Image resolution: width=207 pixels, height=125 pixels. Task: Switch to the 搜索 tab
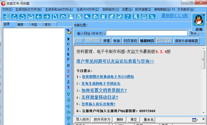(23, 25)
